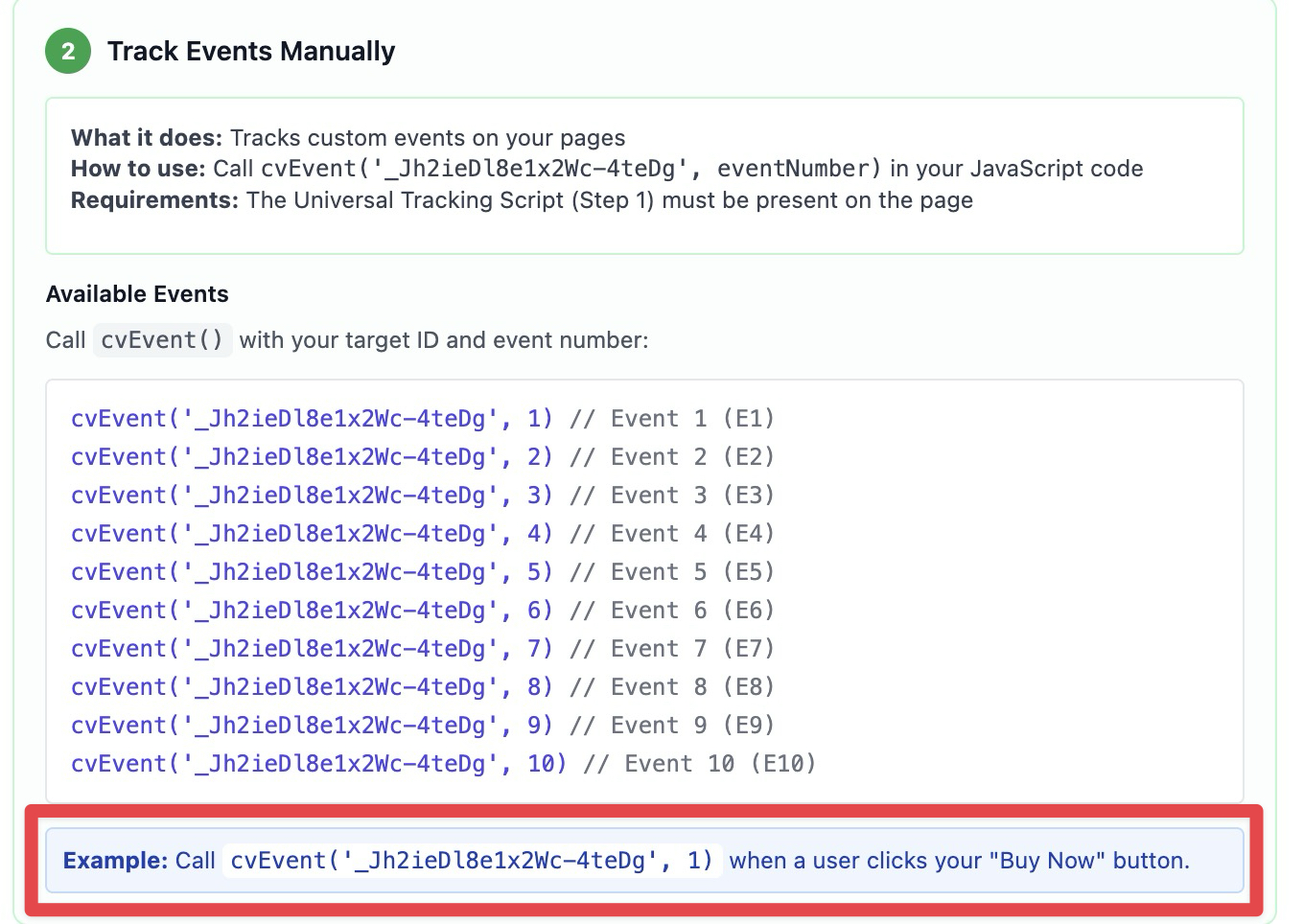1304x924 pixels.
Task: Select the Event 5 (E5) code line
Action: [x=423, y=572]
